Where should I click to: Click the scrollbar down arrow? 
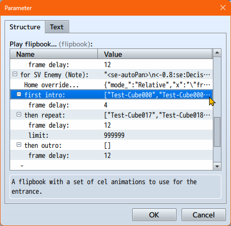(217, 166)
